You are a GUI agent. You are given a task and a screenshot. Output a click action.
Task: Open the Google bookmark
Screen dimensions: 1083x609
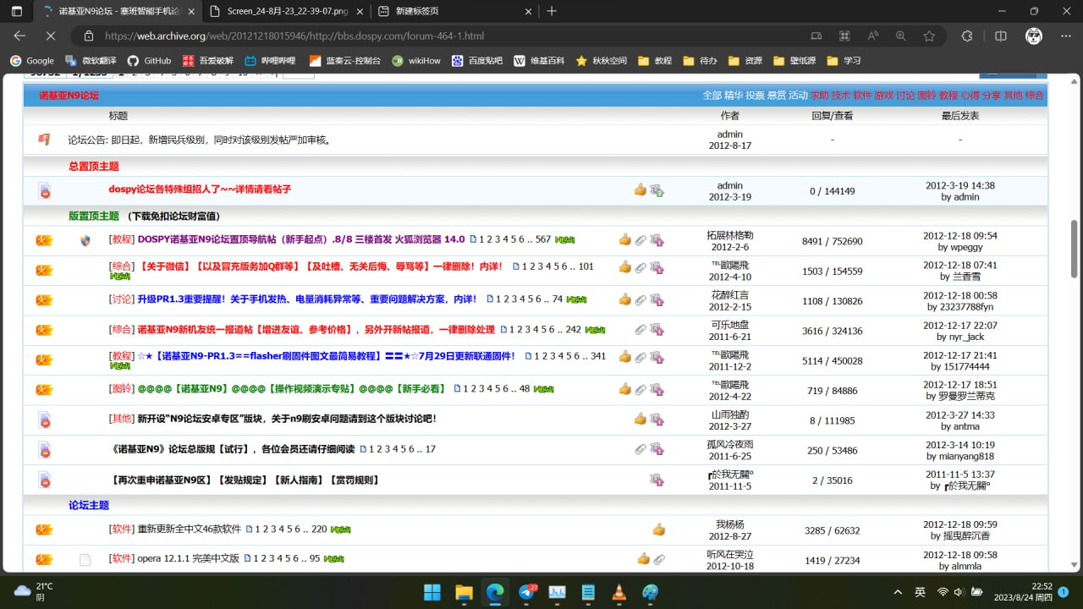31,61
